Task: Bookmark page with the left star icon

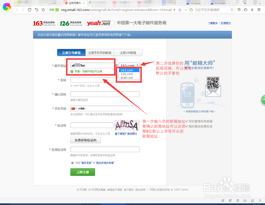Action: coord(43,10)
